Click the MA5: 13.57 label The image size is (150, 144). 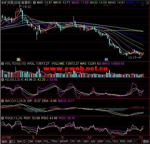click(x=44, y=3)
